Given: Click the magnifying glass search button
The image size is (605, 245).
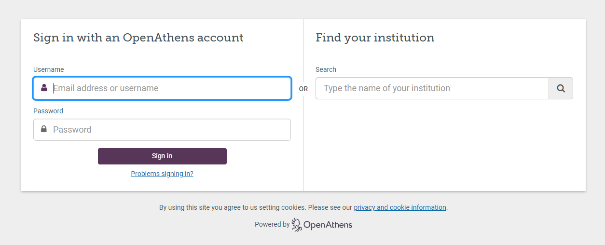Looking at the screenshot, I should tap(561, 88).
